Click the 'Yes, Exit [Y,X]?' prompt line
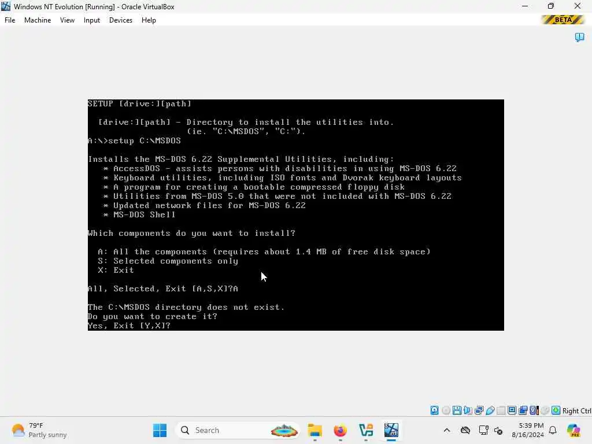 (x=129, y=325)
